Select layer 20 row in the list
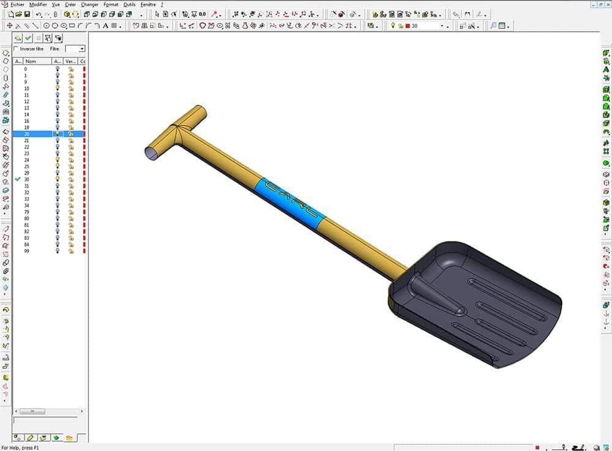This screenshot has width=612, height=451. coord(37,133)
